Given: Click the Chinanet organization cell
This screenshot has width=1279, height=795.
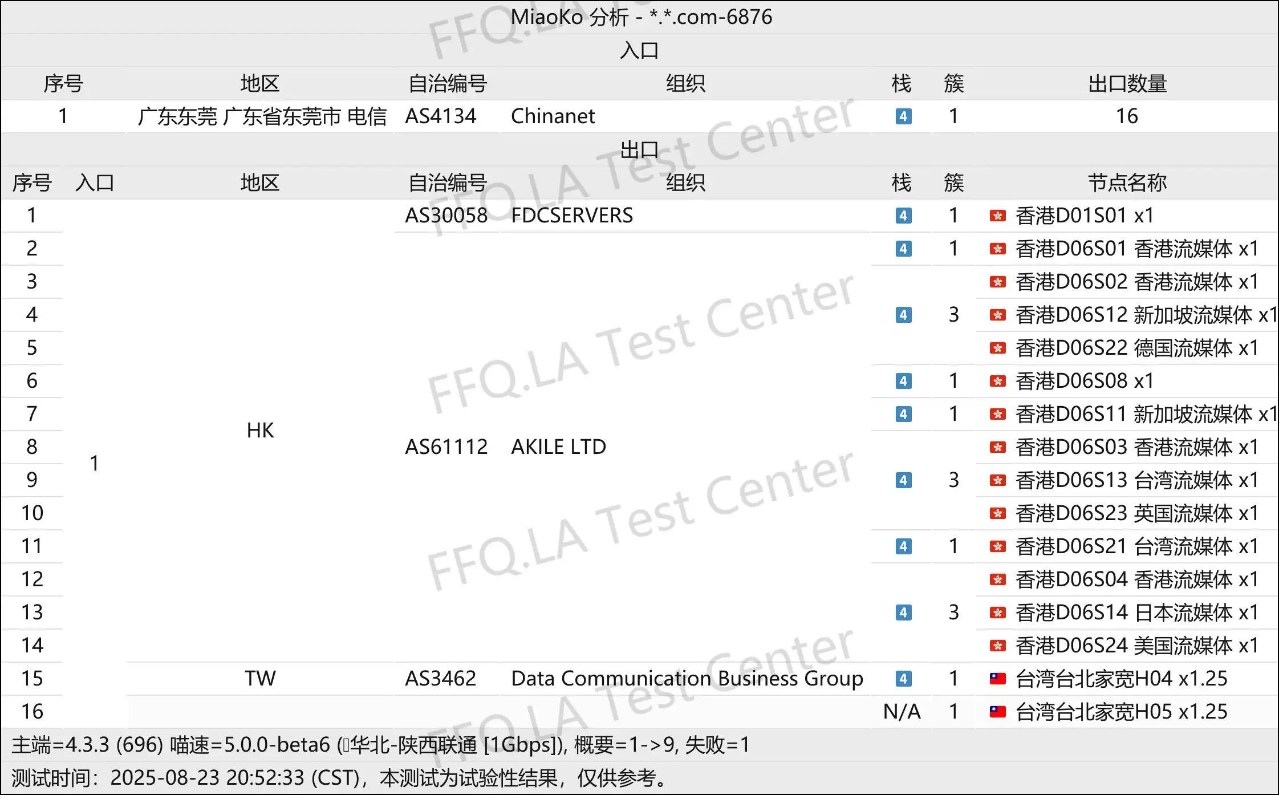Looking at the screenshot, I should coord(553,116).
